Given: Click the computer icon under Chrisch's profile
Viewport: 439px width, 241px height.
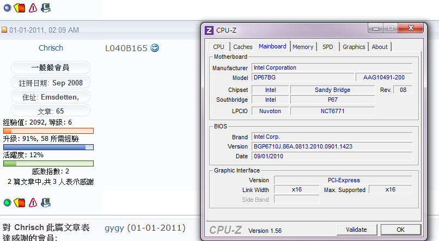Looking at the screenshot, I should coord(46,202).
